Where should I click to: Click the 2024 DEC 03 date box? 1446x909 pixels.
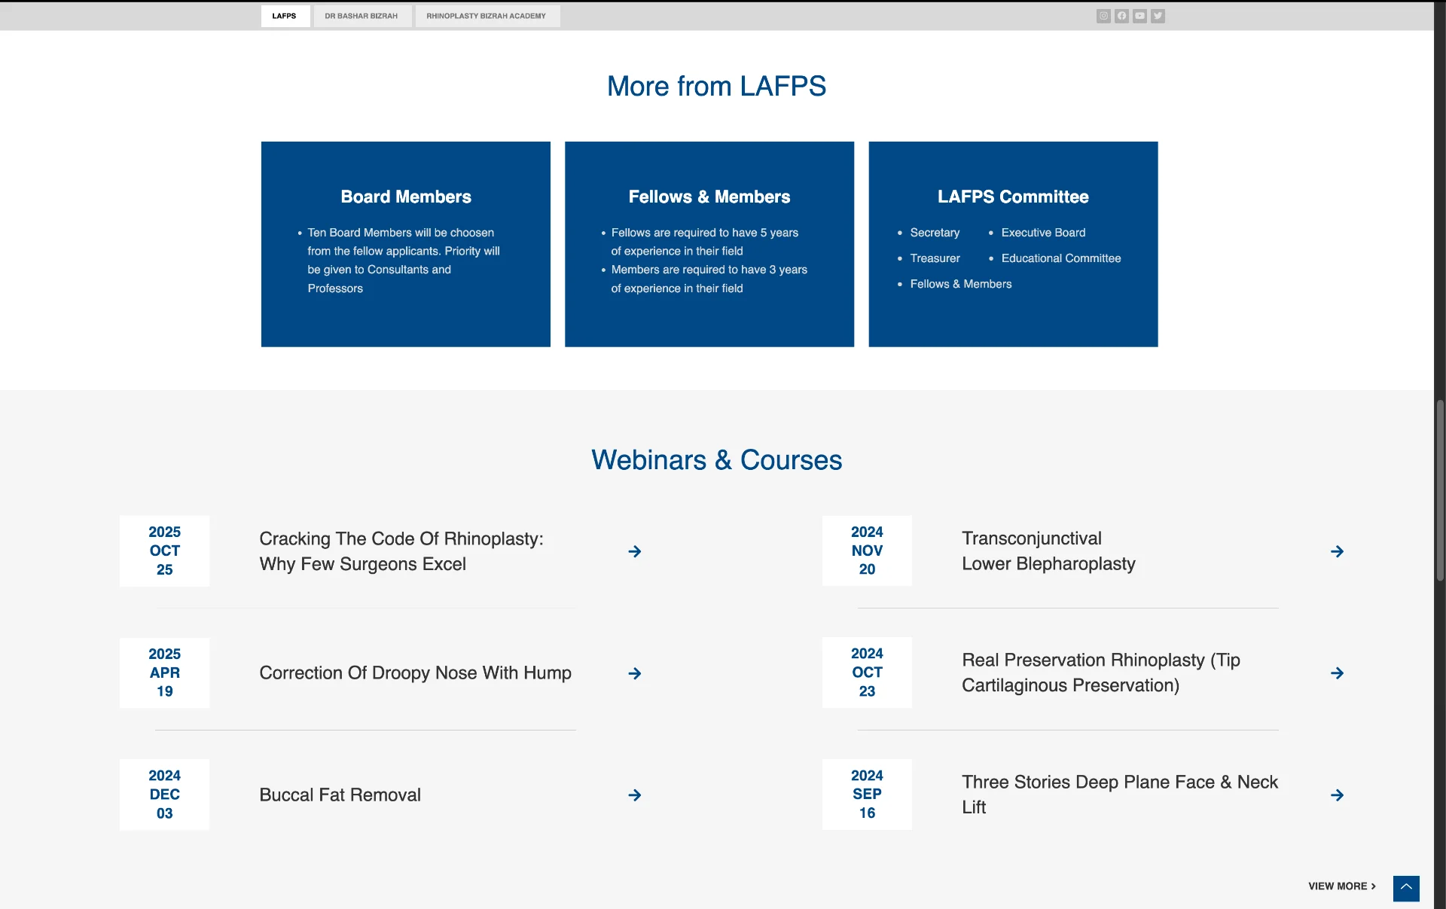click(164, 795)
